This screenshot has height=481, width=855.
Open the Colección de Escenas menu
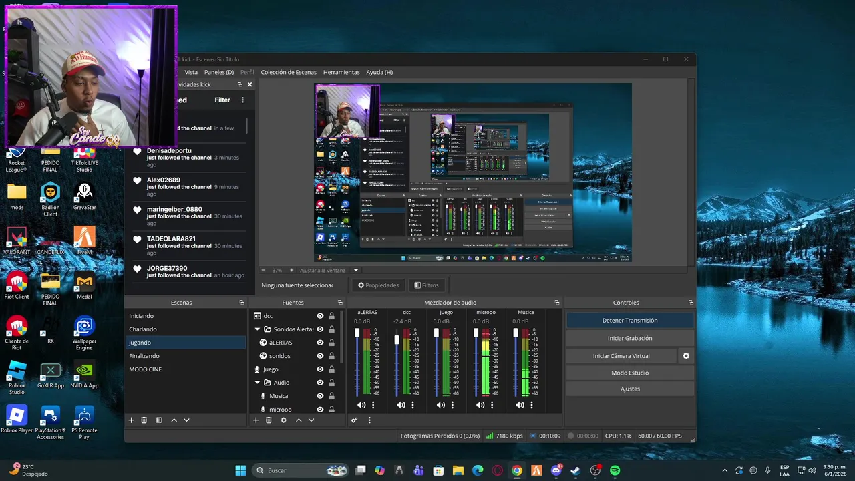click(x=289, y=72)
